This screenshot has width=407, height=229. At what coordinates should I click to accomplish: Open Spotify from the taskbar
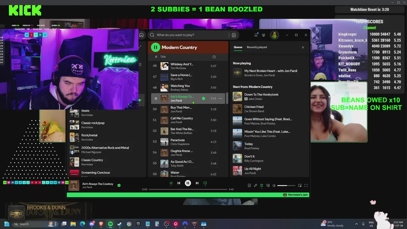point(110,224)
